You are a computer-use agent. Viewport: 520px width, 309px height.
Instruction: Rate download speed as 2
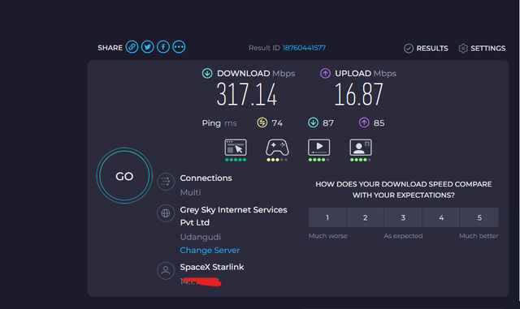[x=365, y=217]
